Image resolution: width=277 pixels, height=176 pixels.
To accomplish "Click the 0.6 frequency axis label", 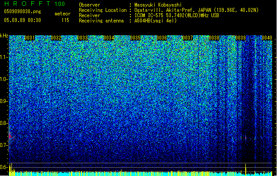I will click(4, 167).
